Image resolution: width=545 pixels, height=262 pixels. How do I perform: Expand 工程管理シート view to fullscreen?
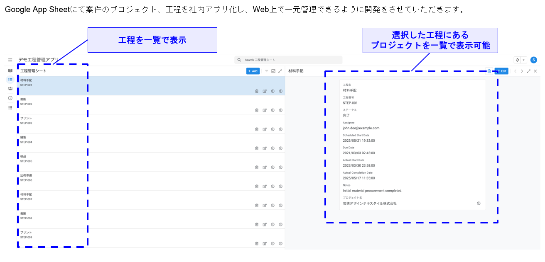tap(280, 71)
